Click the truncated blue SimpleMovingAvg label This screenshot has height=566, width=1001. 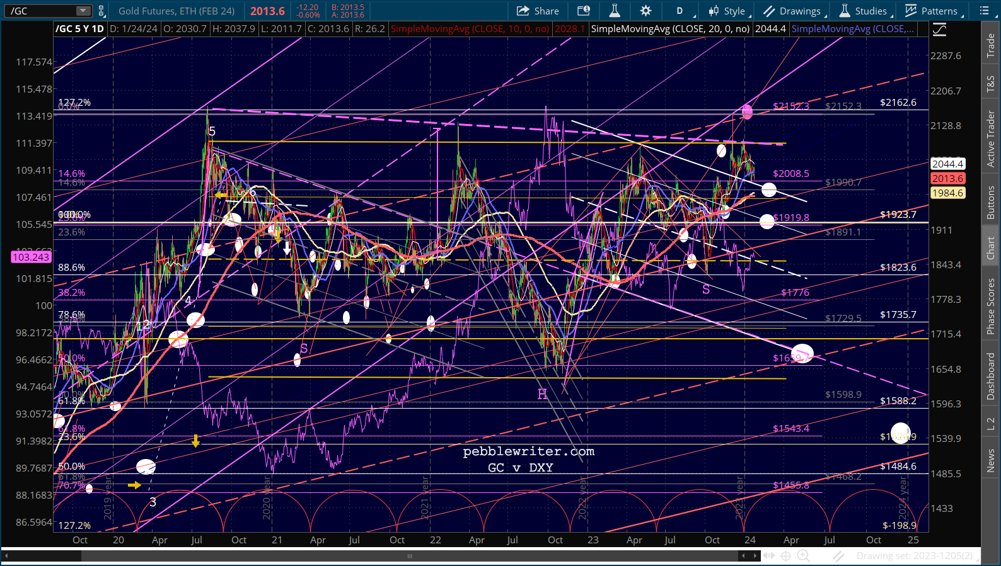[853, 29]
